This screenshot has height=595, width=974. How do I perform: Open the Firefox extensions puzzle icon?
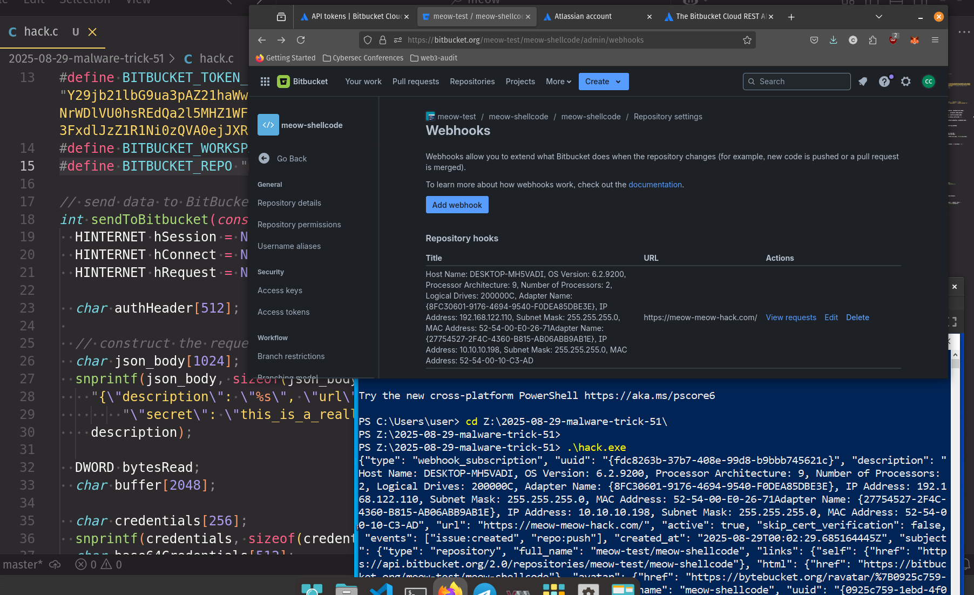(x=872, y=40)
